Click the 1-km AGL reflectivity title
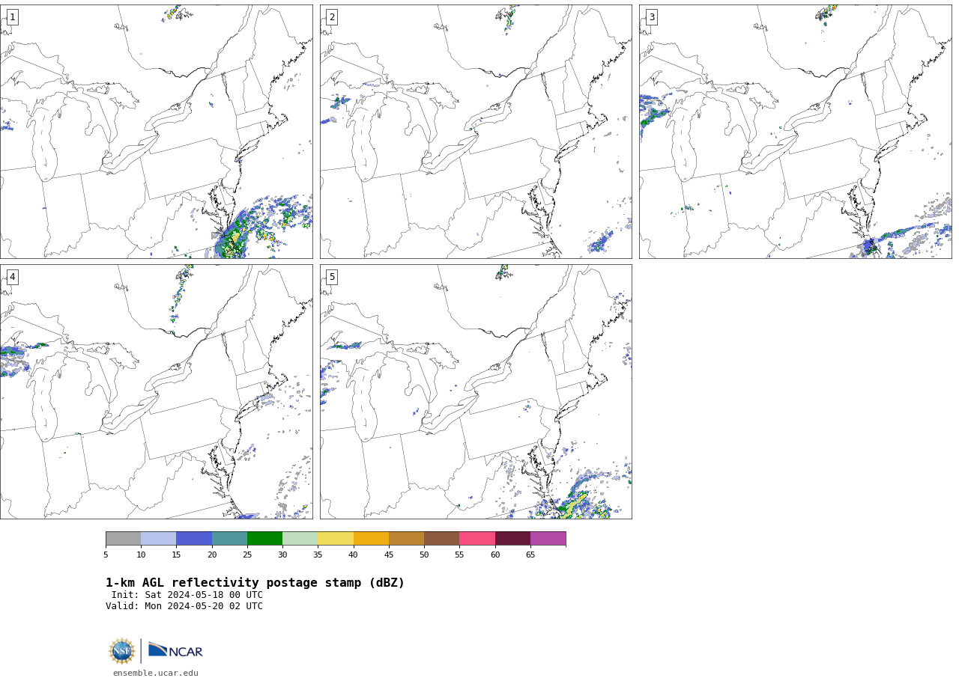 click(x=255, y=583)
